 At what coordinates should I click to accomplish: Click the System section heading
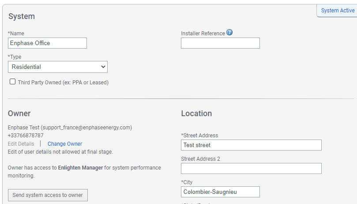(22, 16)
